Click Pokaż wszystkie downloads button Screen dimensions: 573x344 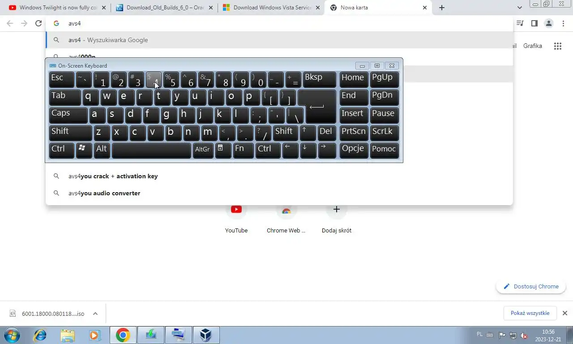(530, 313)
